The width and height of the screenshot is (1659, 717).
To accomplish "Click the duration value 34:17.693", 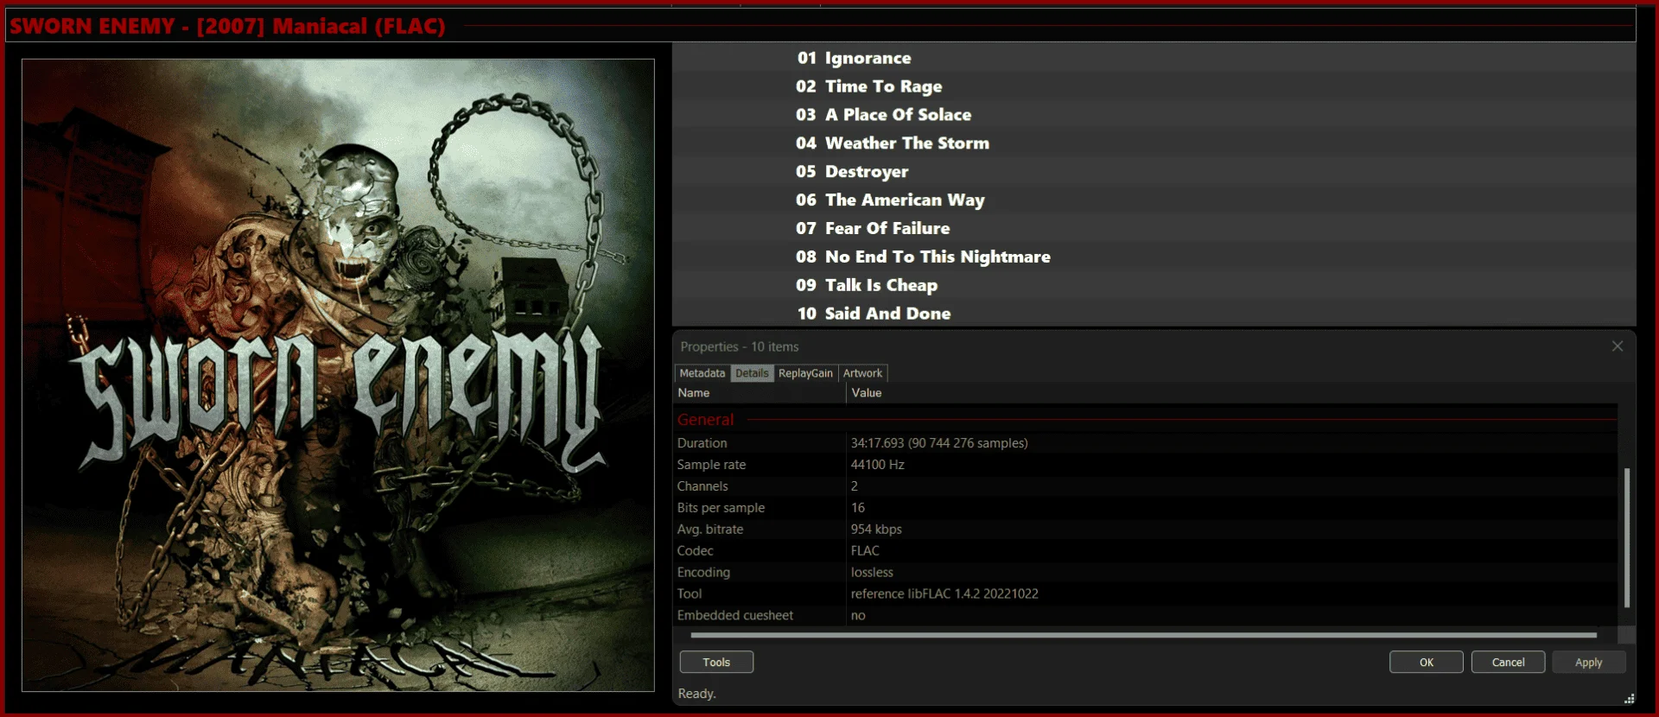I will pos(939,443).
